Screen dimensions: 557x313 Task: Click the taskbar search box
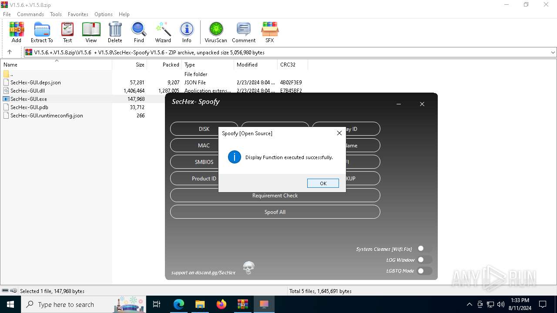click(x=84, y=304)
